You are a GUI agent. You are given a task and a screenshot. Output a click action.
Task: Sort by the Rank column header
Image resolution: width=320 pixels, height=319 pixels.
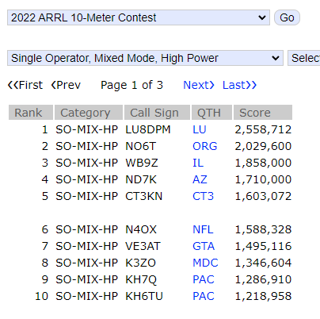tap(31, 113)
